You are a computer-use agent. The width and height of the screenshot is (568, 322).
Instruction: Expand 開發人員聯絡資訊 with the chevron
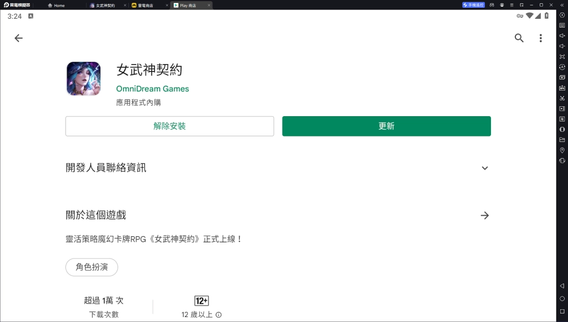[x=485, y=168]
